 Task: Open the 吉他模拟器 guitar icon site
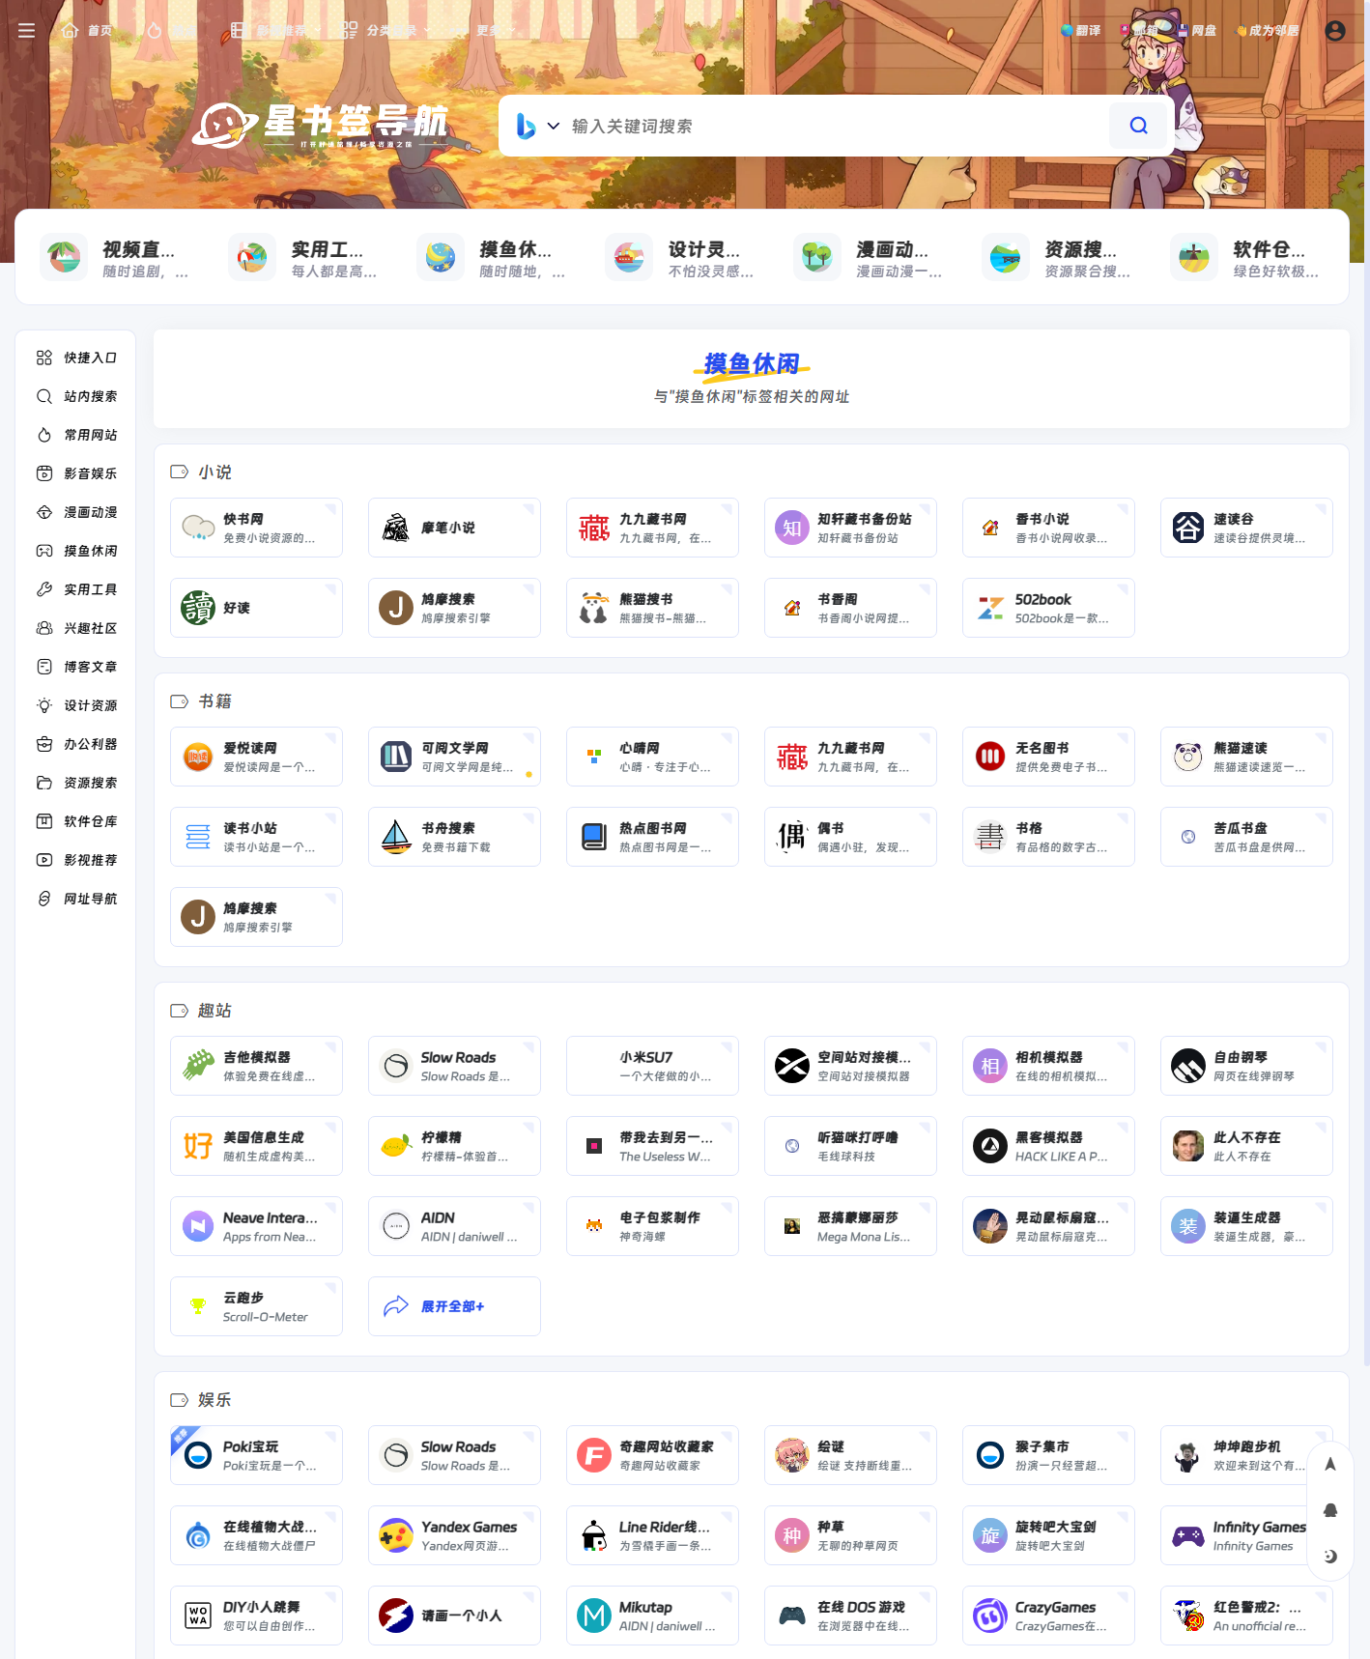[256, 1066]
